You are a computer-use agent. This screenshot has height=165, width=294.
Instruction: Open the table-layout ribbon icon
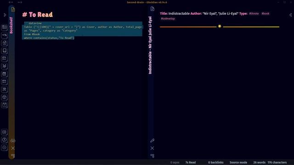[5, 27]
